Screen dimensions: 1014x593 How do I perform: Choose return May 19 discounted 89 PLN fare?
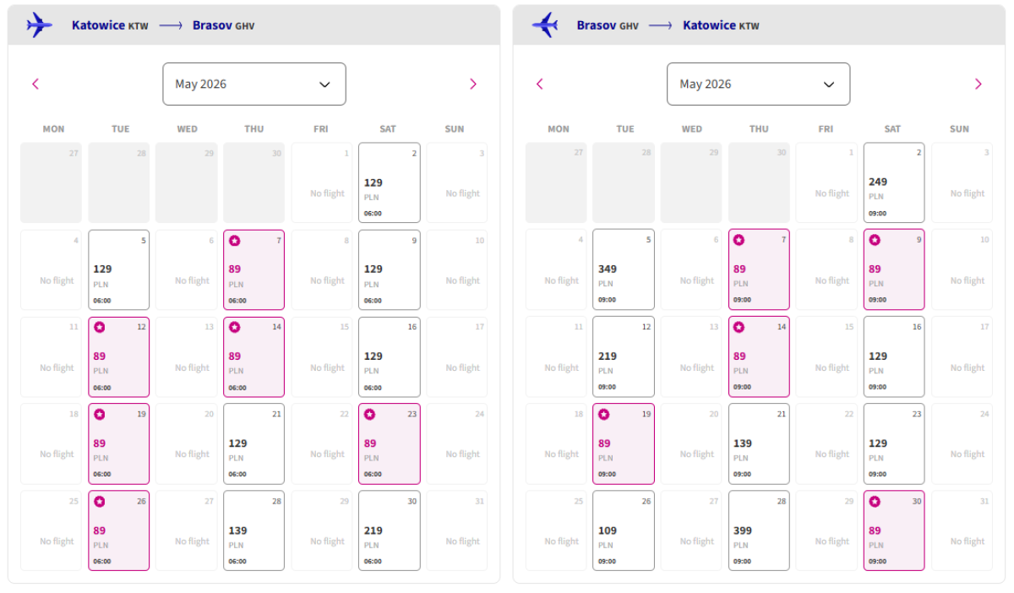[623, 443]
